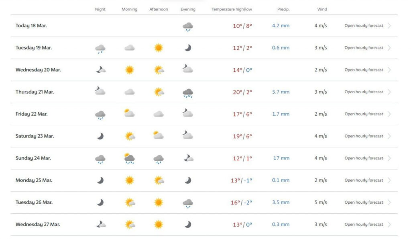Viewport: 411px width, 239px height.
Task: Click the 17 mm precipitation value on Sunday
Action: pos(281,158)
